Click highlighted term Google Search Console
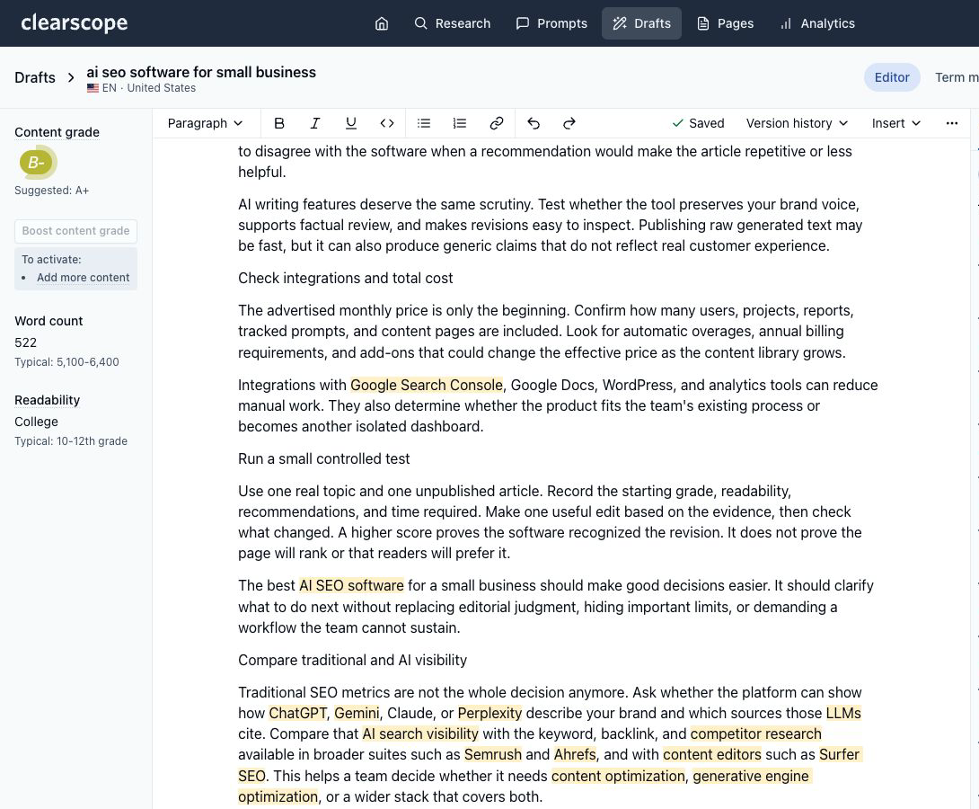 point(427,385)
